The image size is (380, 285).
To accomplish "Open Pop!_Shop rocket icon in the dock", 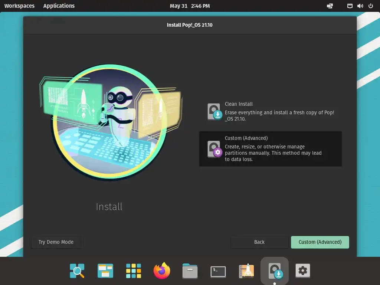I will tap(246, 271).
